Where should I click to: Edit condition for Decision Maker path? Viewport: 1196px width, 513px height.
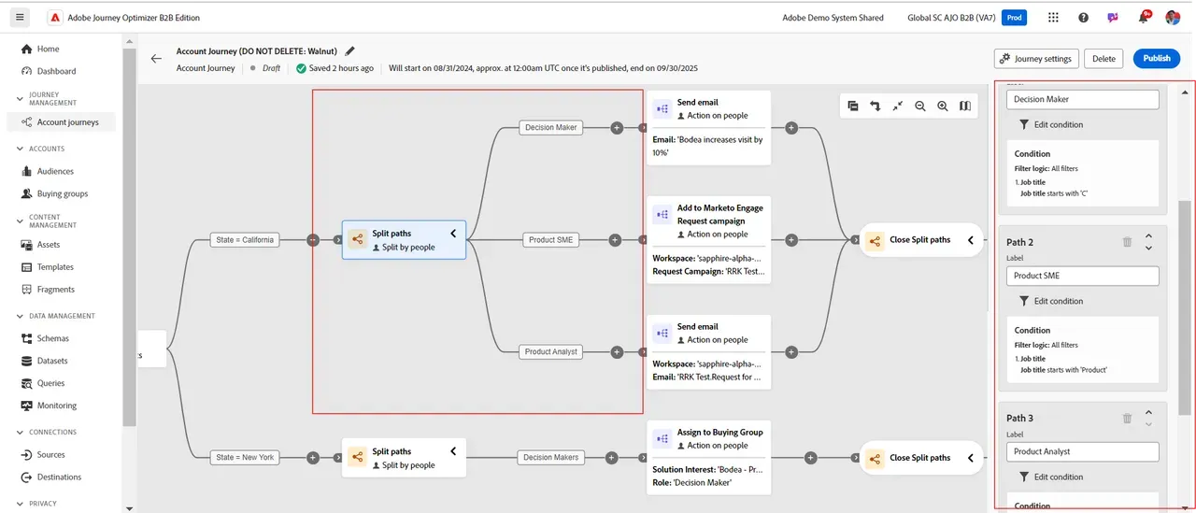tap(1051, 124)
